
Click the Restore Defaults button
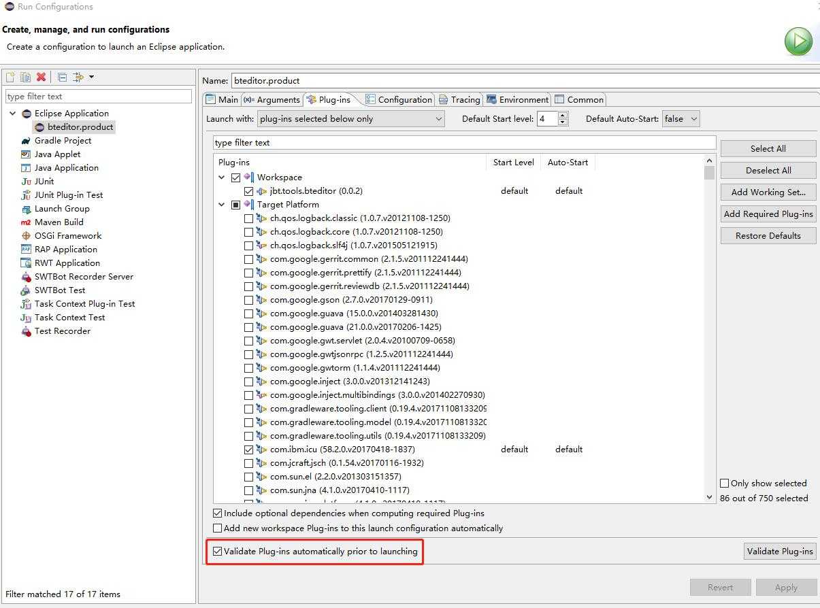point(768,236)
